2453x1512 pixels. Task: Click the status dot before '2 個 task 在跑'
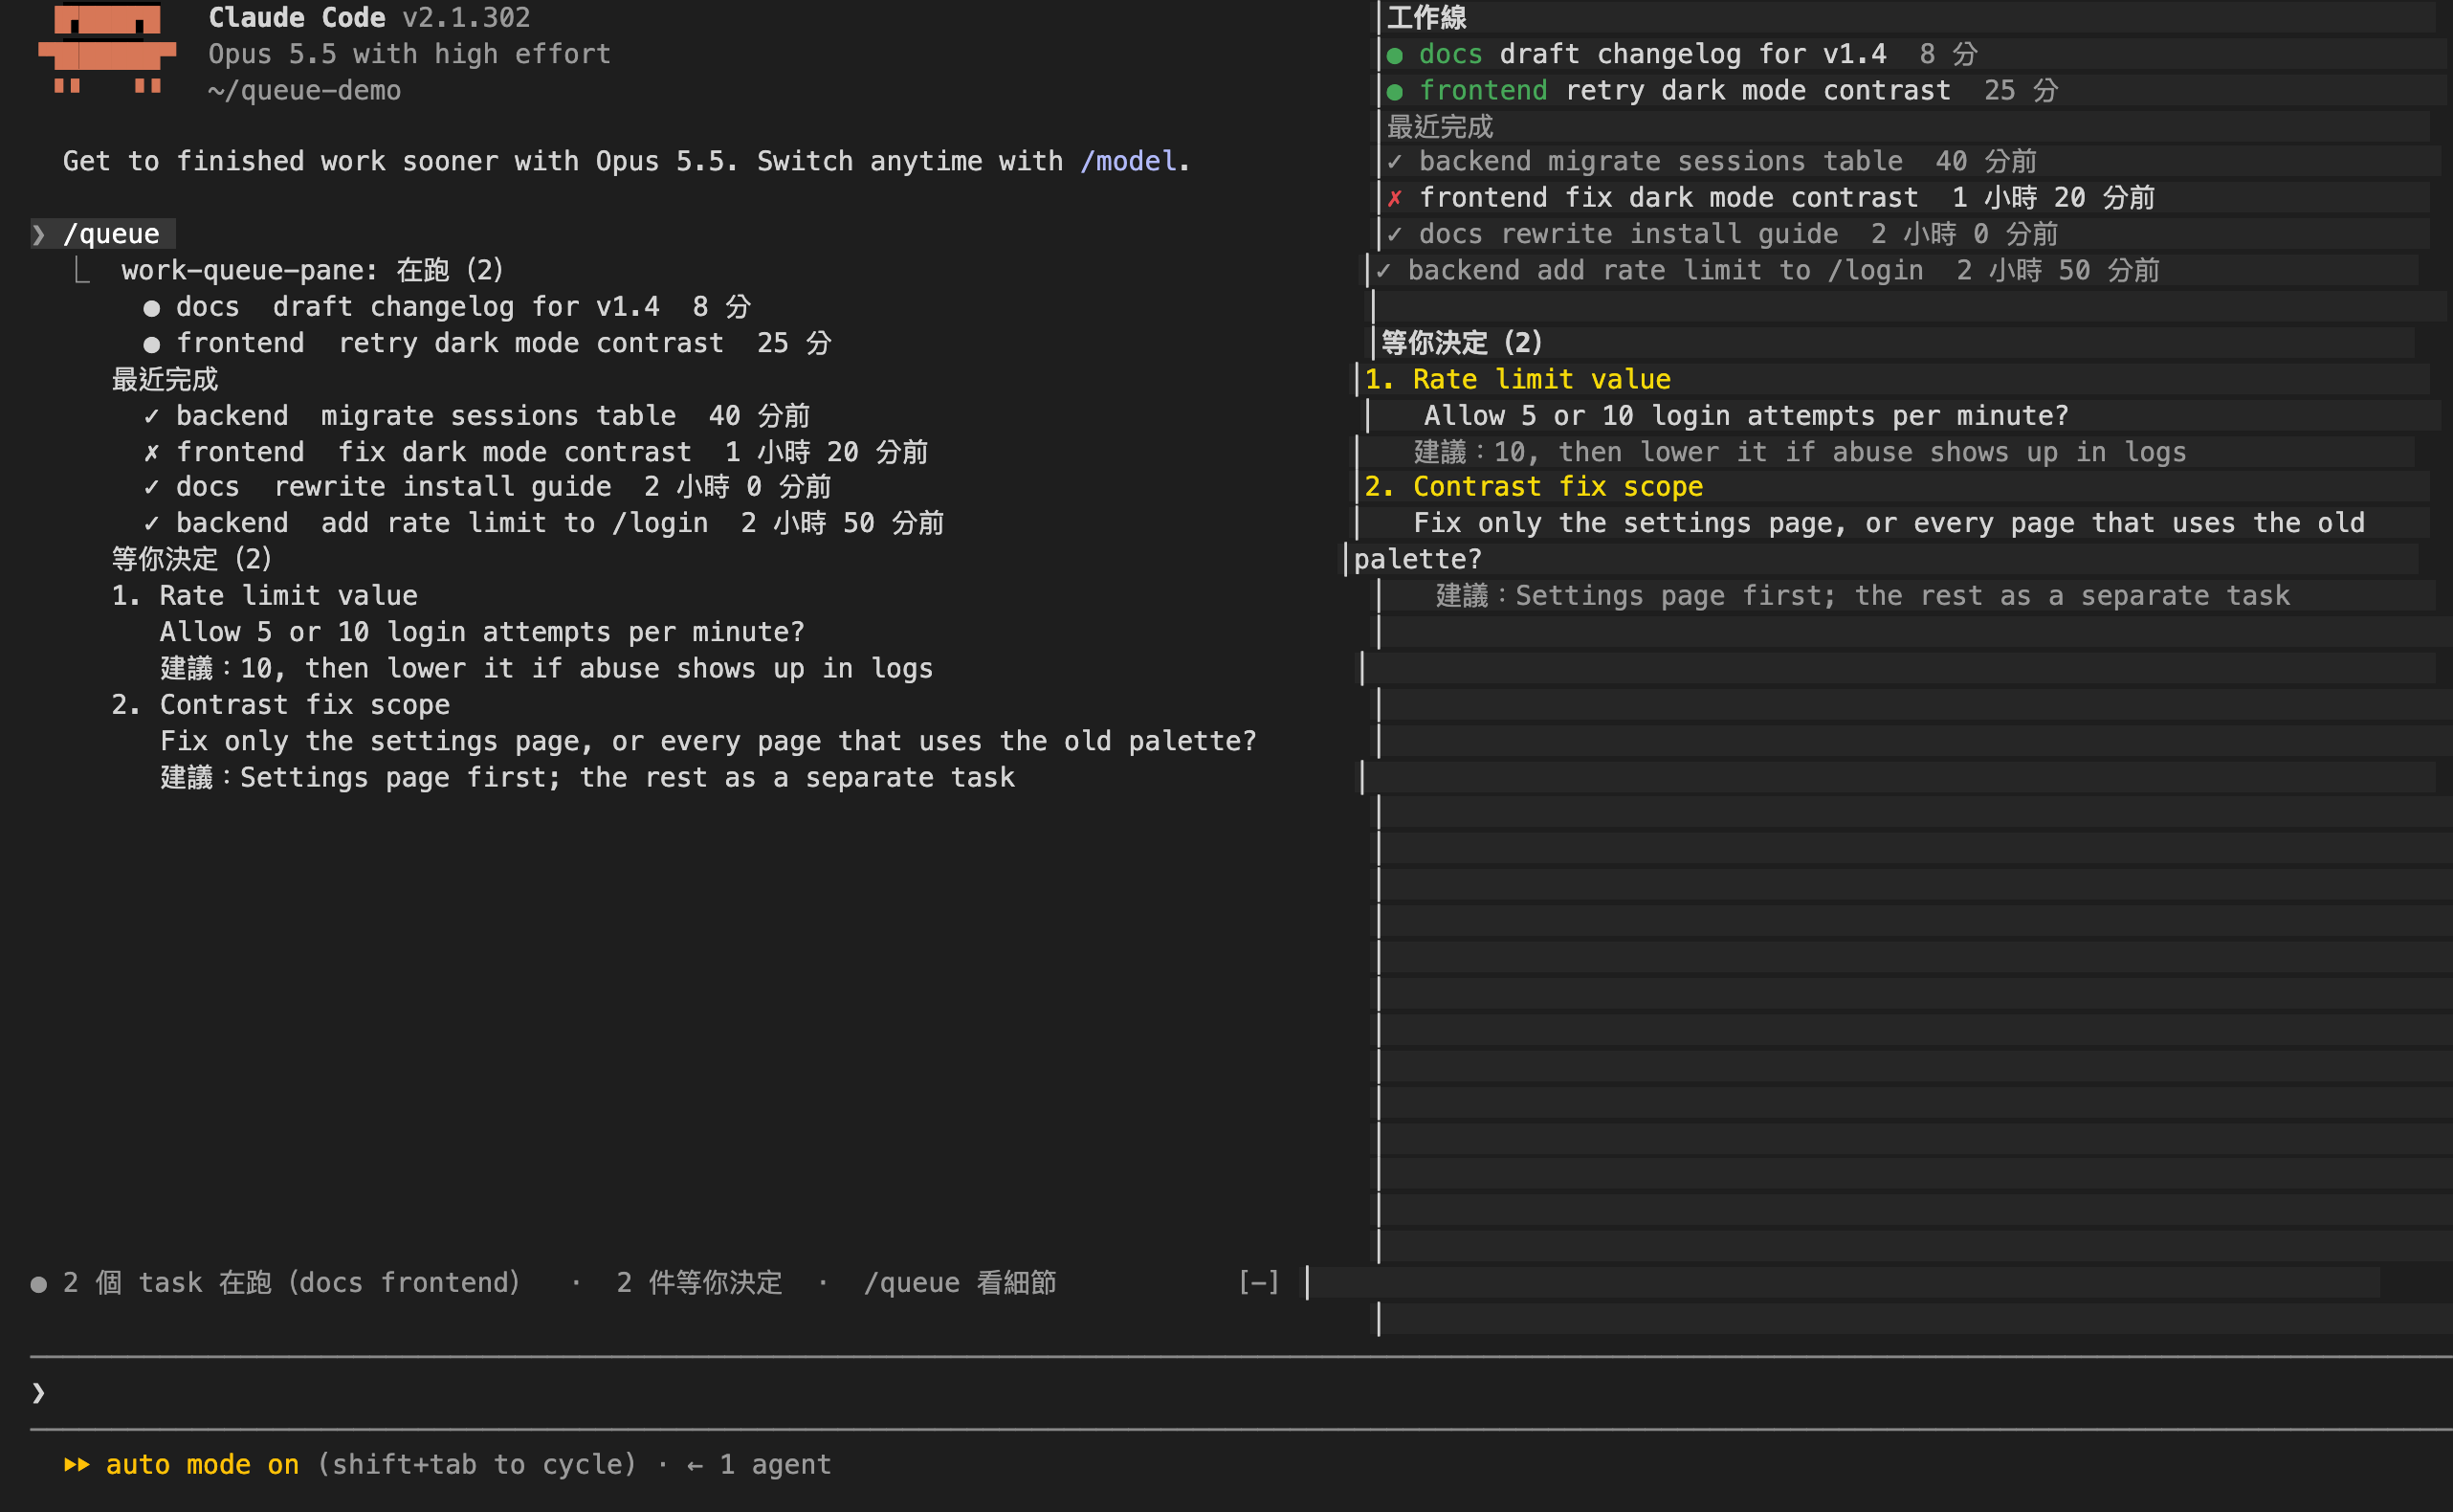[x=39, y=1284]
